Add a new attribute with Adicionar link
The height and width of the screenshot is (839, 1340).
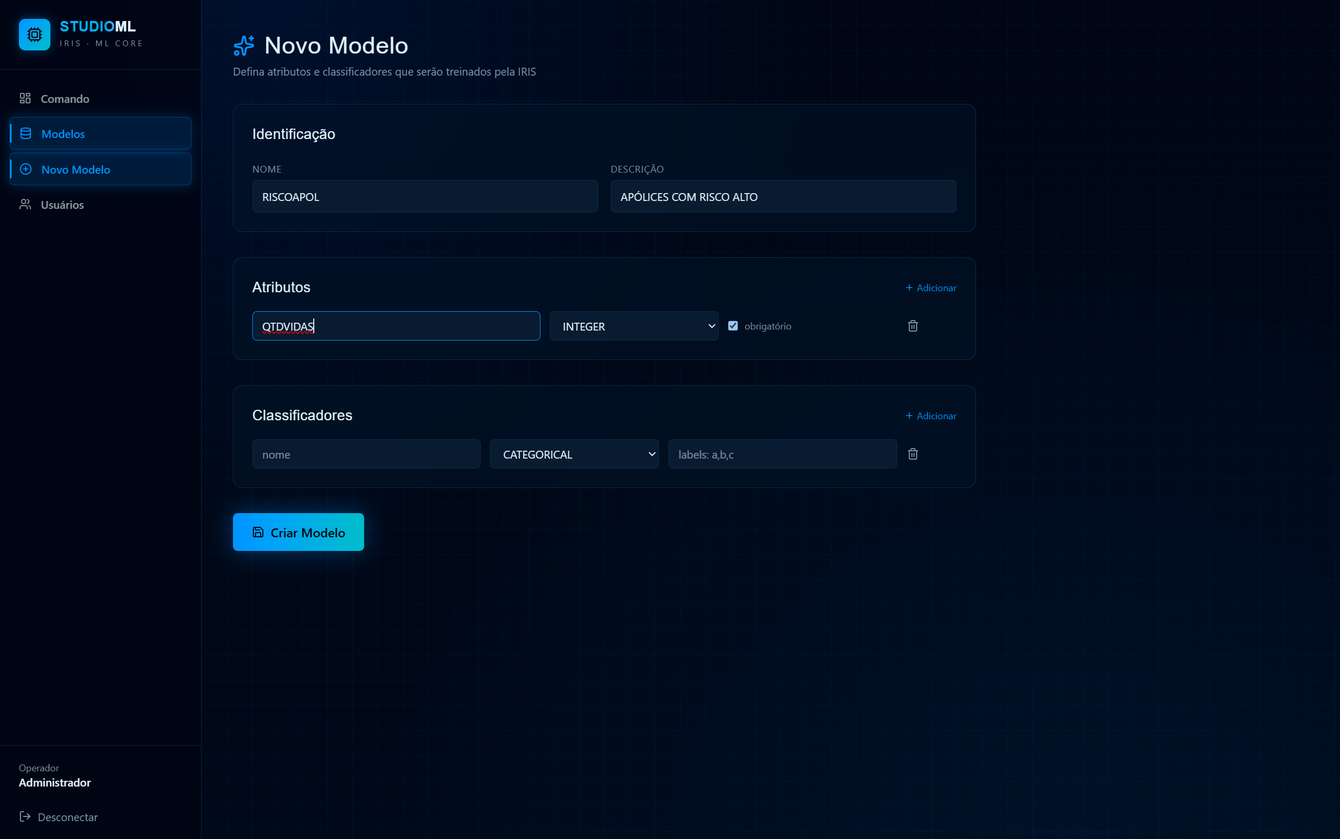(x=931, y=288)
